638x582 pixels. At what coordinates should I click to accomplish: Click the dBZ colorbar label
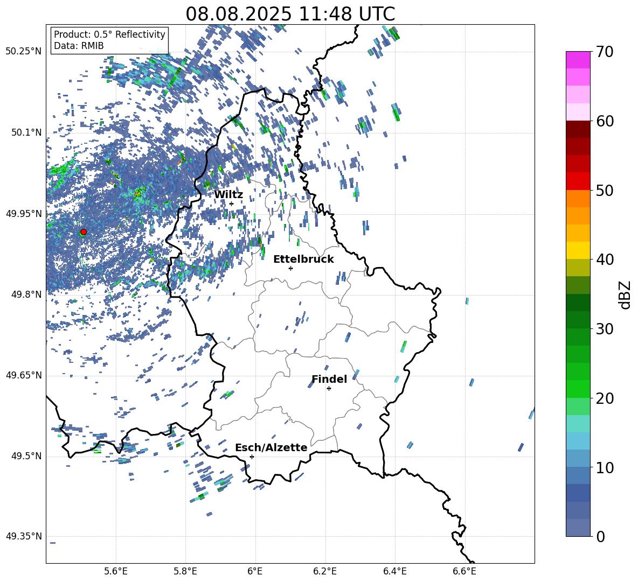tap(626, 294)
